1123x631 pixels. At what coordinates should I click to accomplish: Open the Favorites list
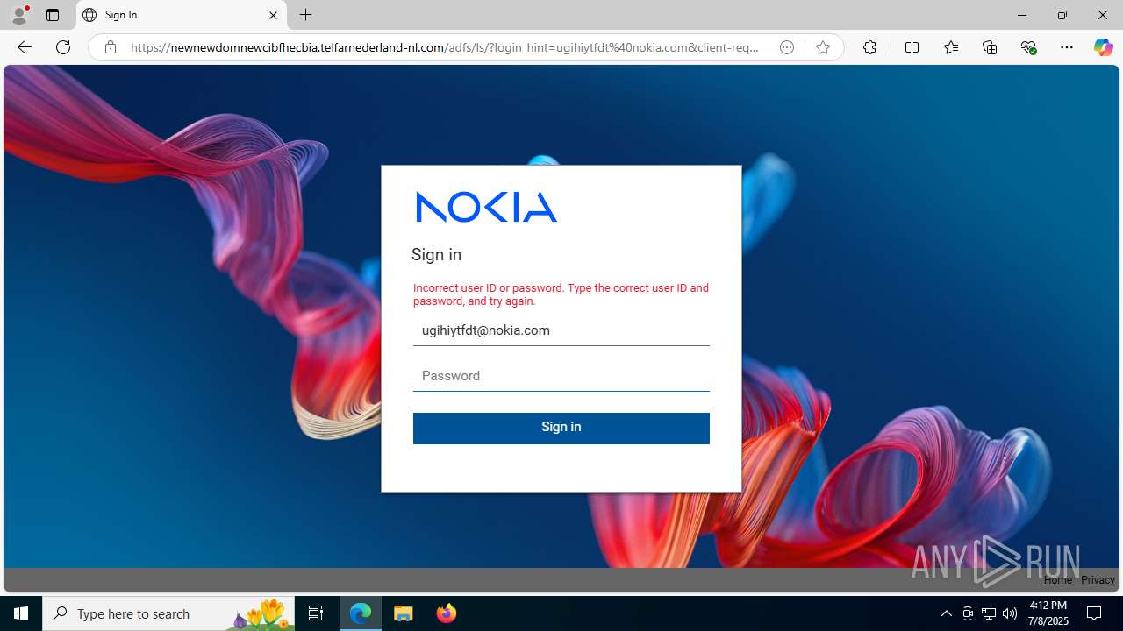point(951,47)
